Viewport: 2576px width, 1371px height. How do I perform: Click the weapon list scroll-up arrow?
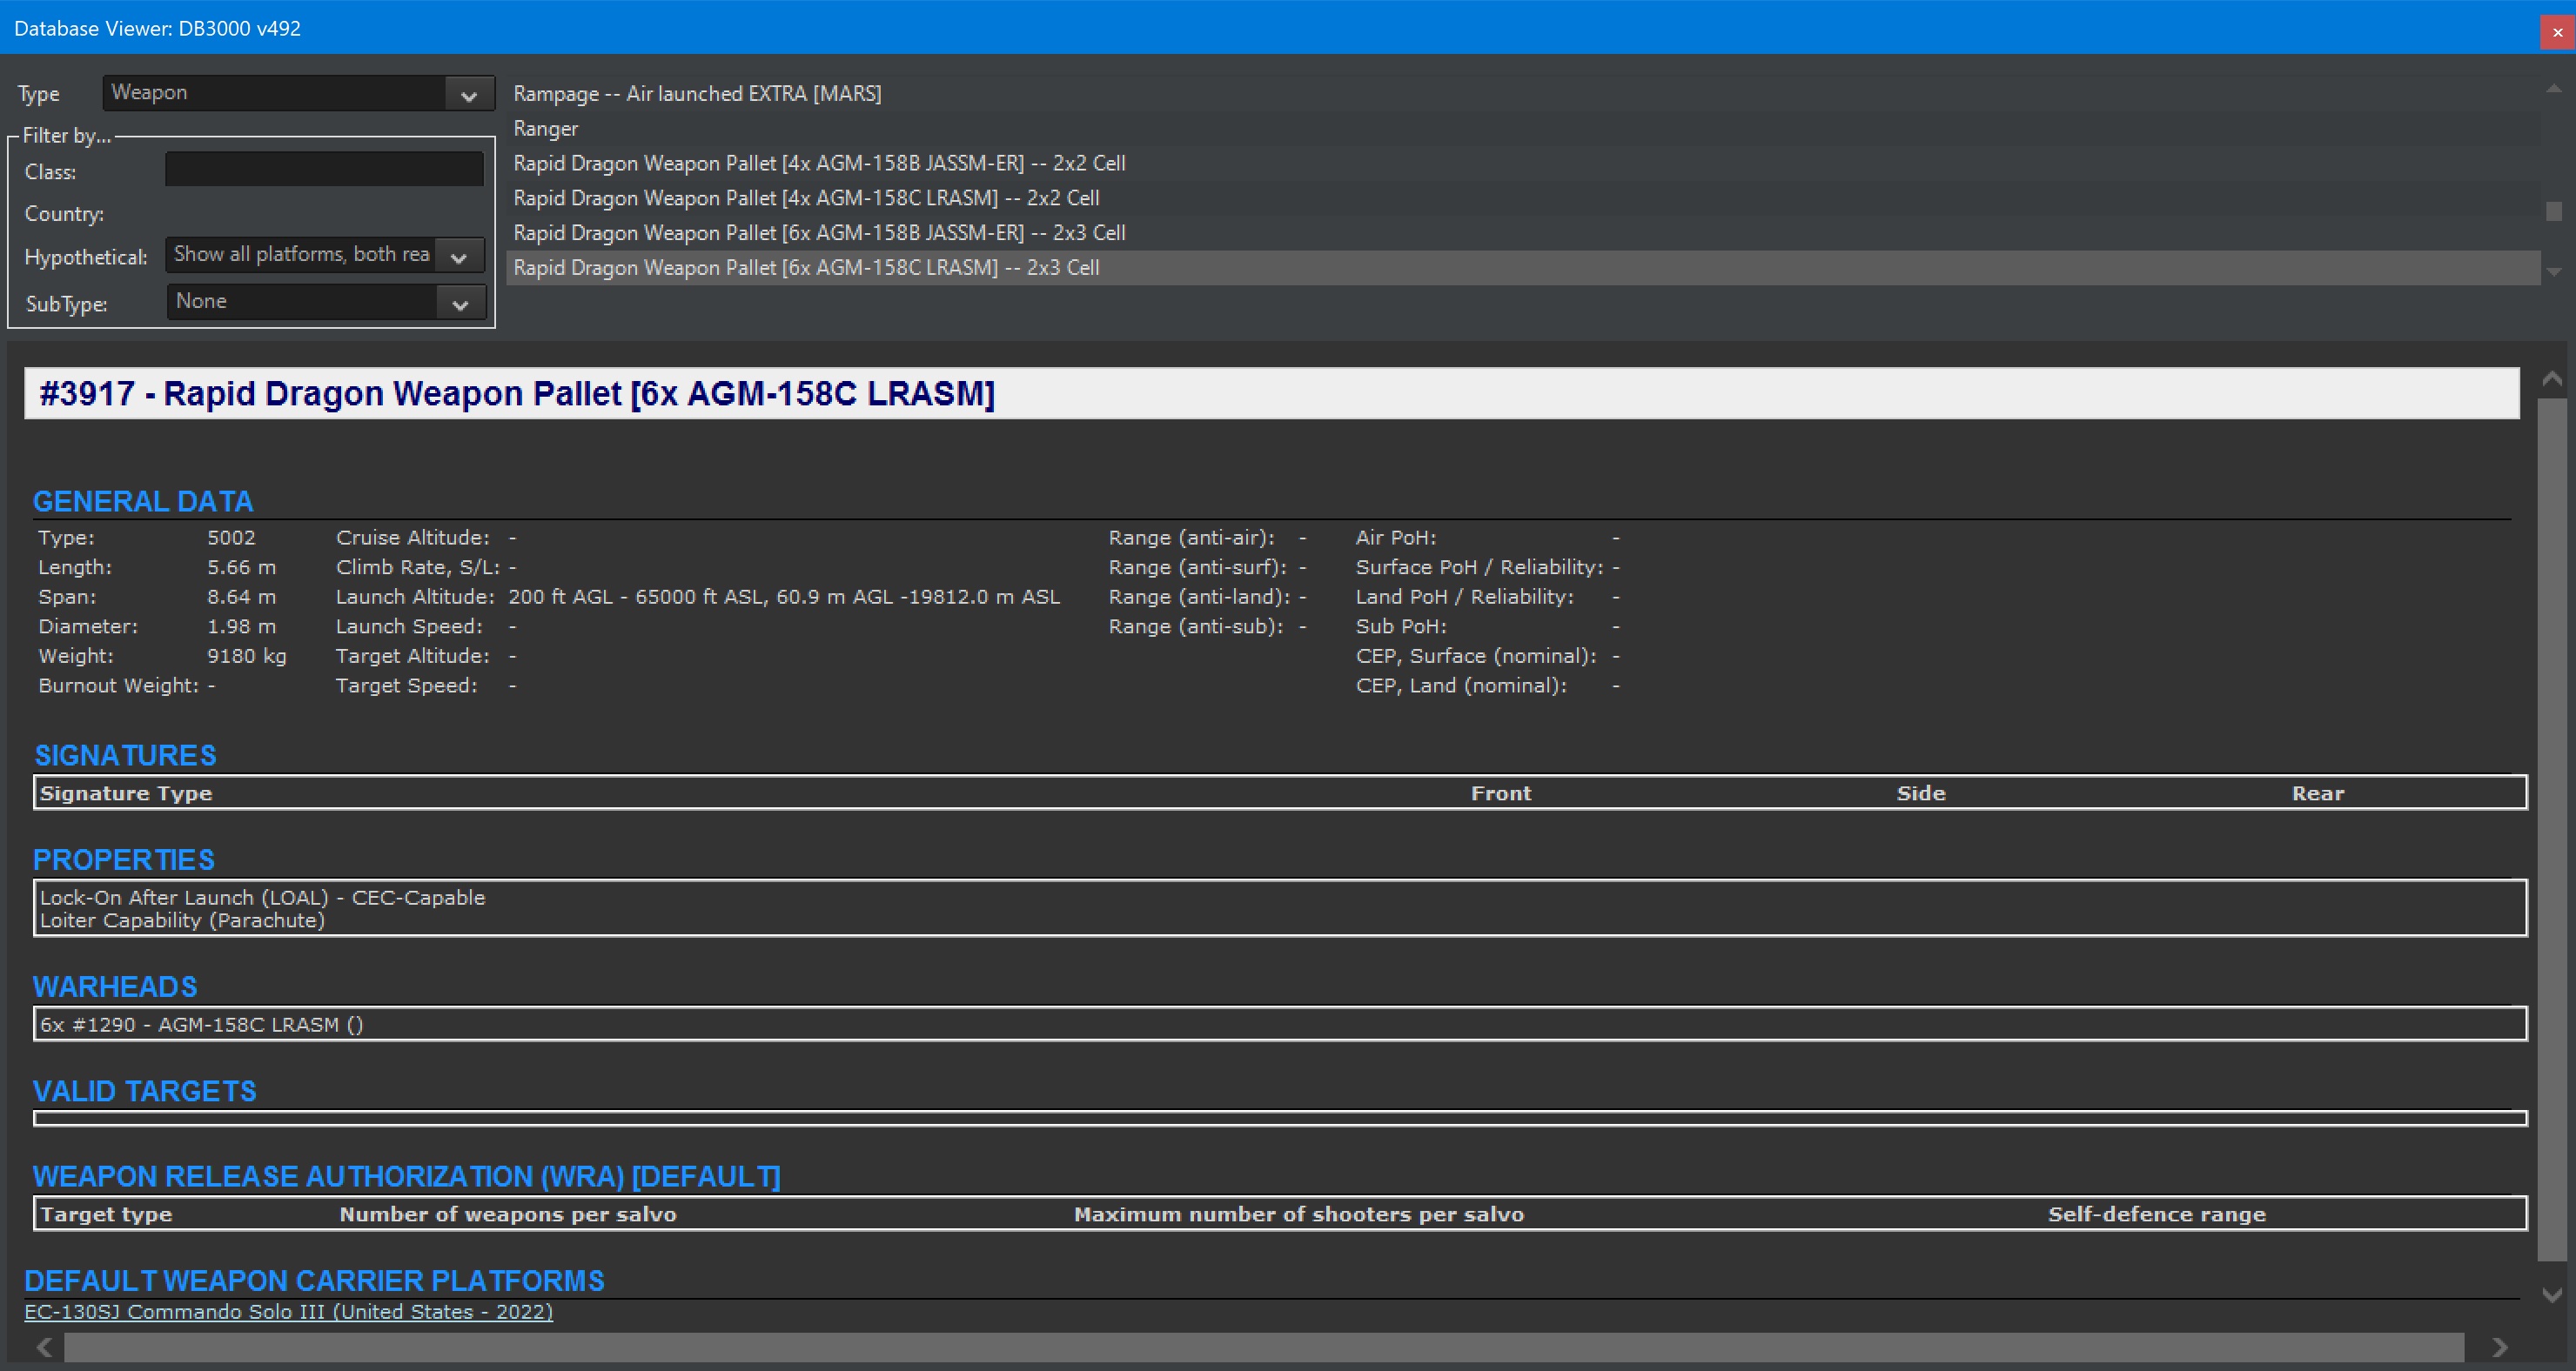pyautogui.click(x=2554, y=89)
